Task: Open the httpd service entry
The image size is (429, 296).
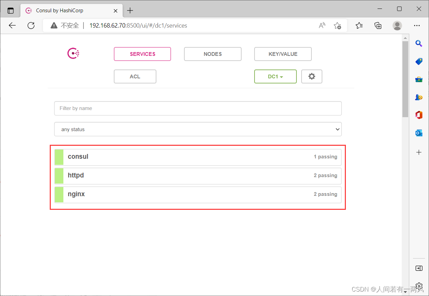Action: [x=198, y=175]
